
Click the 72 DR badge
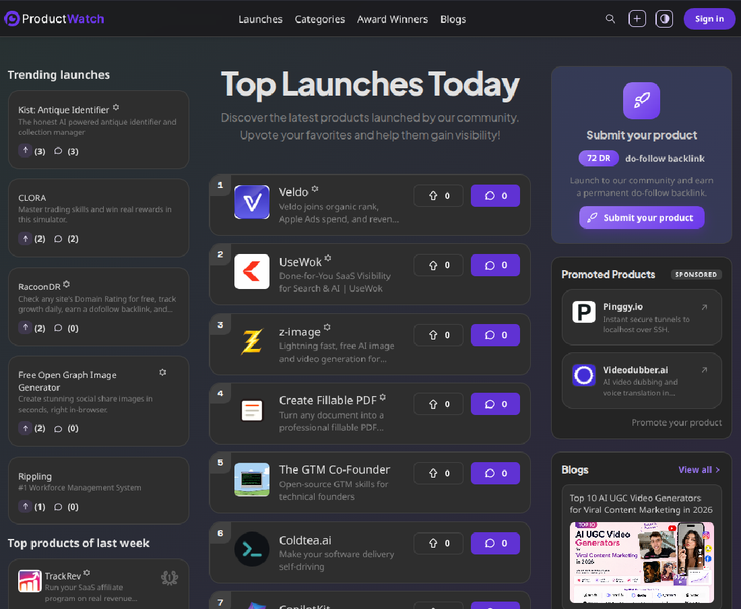tap(598, 158)
